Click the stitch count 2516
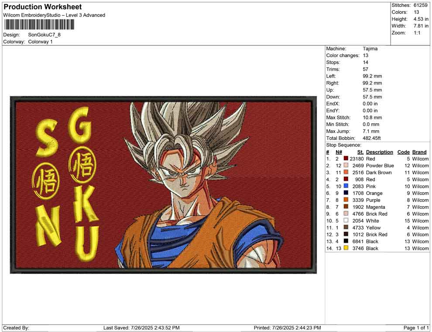 [358, 173]
